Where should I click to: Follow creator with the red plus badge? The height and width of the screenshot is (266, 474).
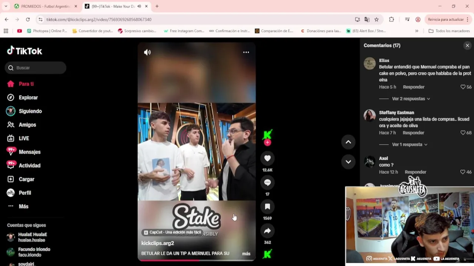point(267,142)
